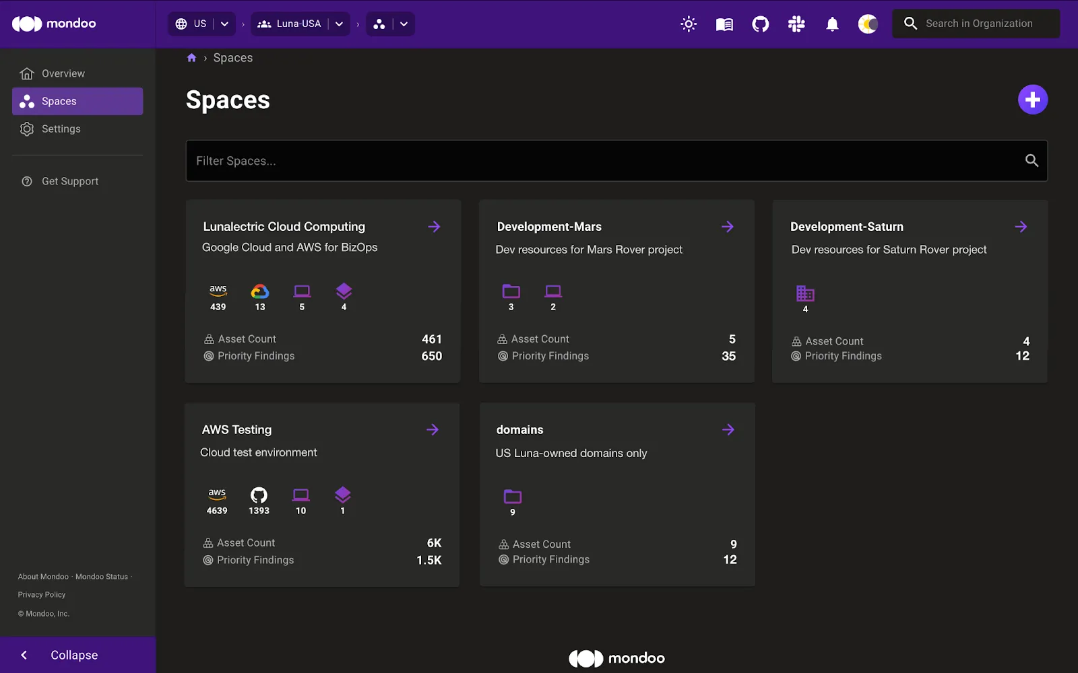
Task: Click the Development-Saturn card title
Action: pyautogui.click(x=847, y=227)
